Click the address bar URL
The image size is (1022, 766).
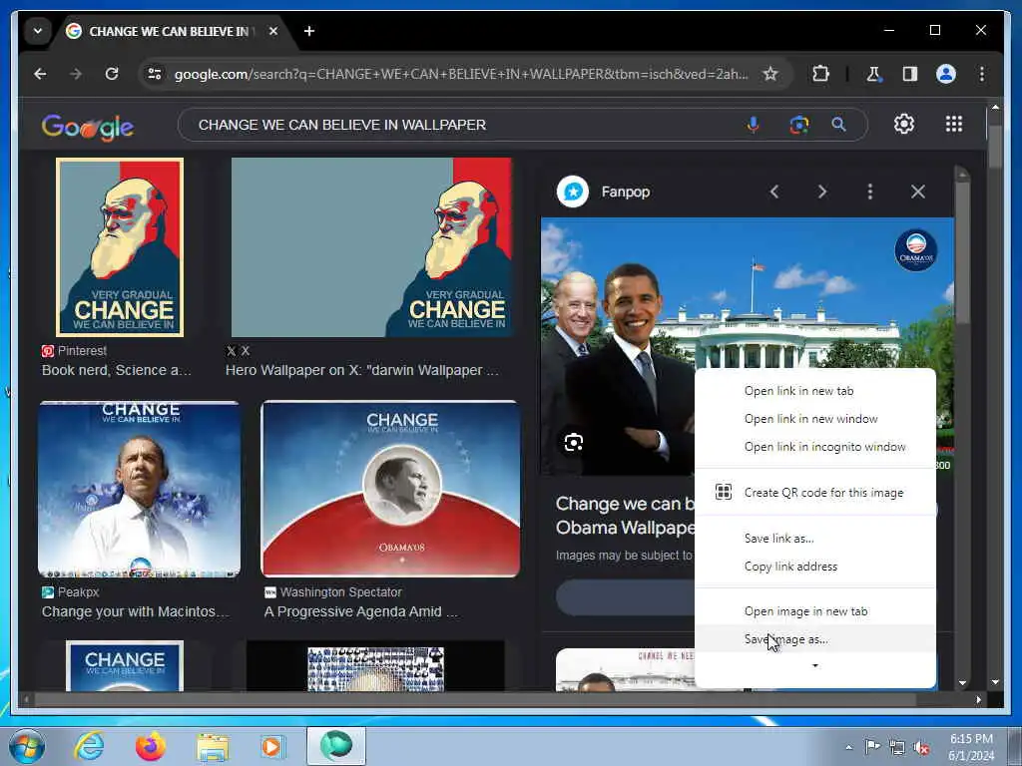coord(461,74)
